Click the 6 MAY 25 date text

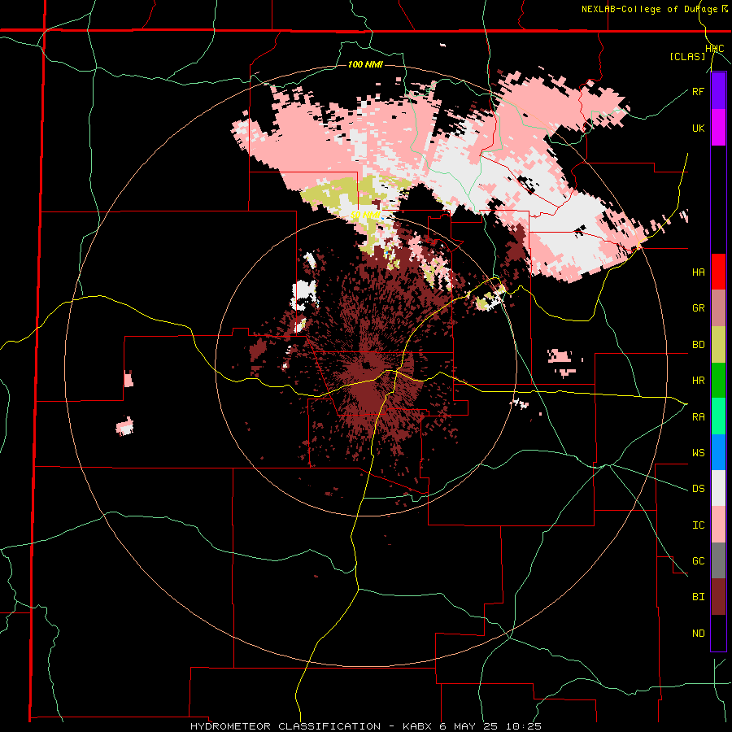tap(470, 726)
